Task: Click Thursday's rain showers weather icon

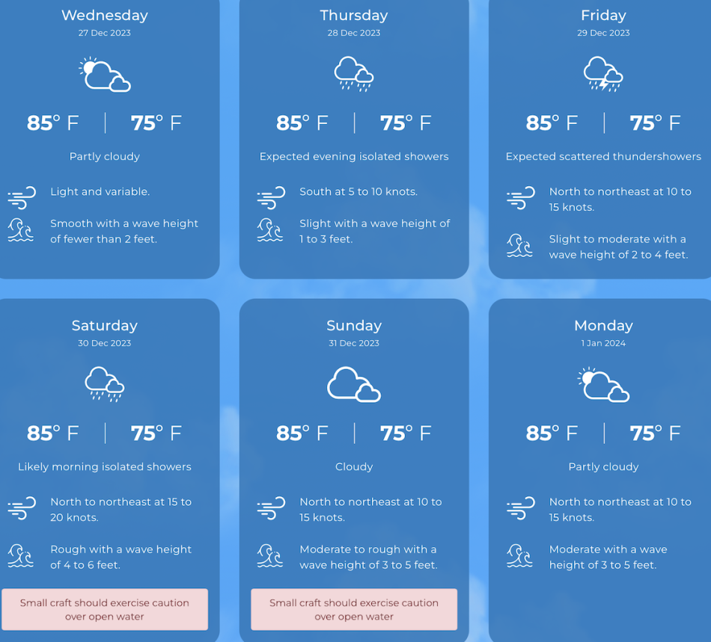Action: pos(354,74)
